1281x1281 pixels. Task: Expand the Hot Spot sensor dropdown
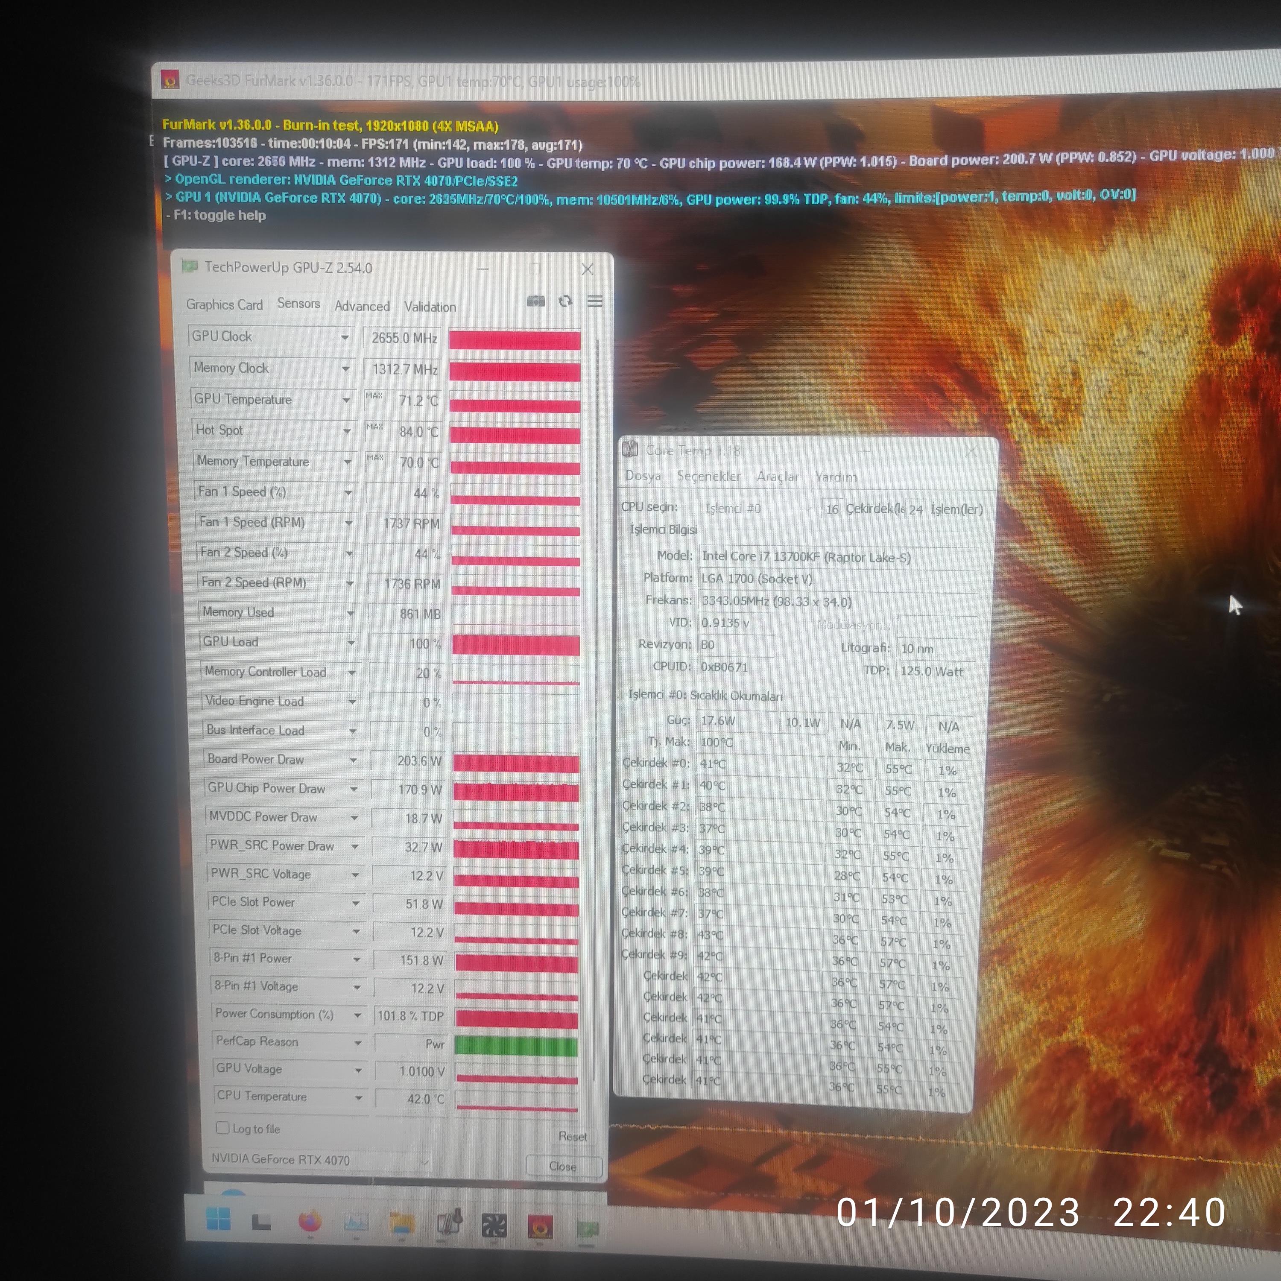coord(347,431)
